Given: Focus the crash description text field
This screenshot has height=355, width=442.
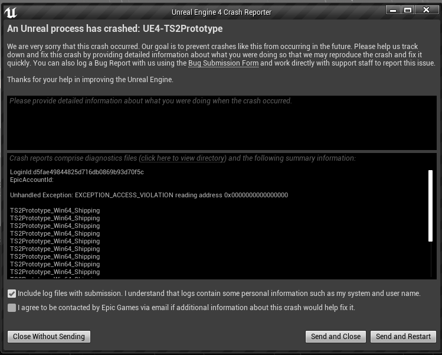Looking at the screenshot, I should pos(222,123).
